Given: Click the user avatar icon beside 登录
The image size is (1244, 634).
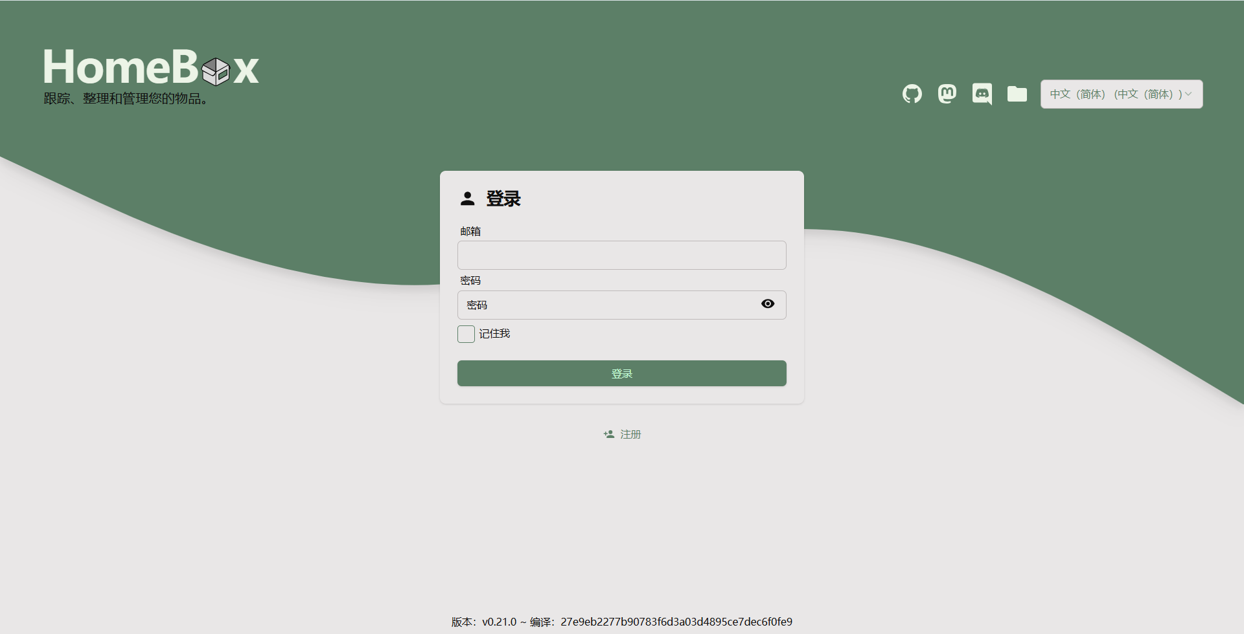Looking at the screenshot, I should click(x=467, y=198).
